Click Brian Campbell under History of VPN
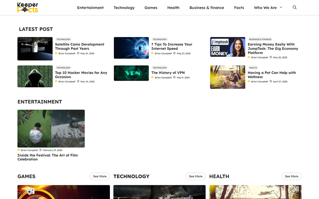 (x=163, y=78)
